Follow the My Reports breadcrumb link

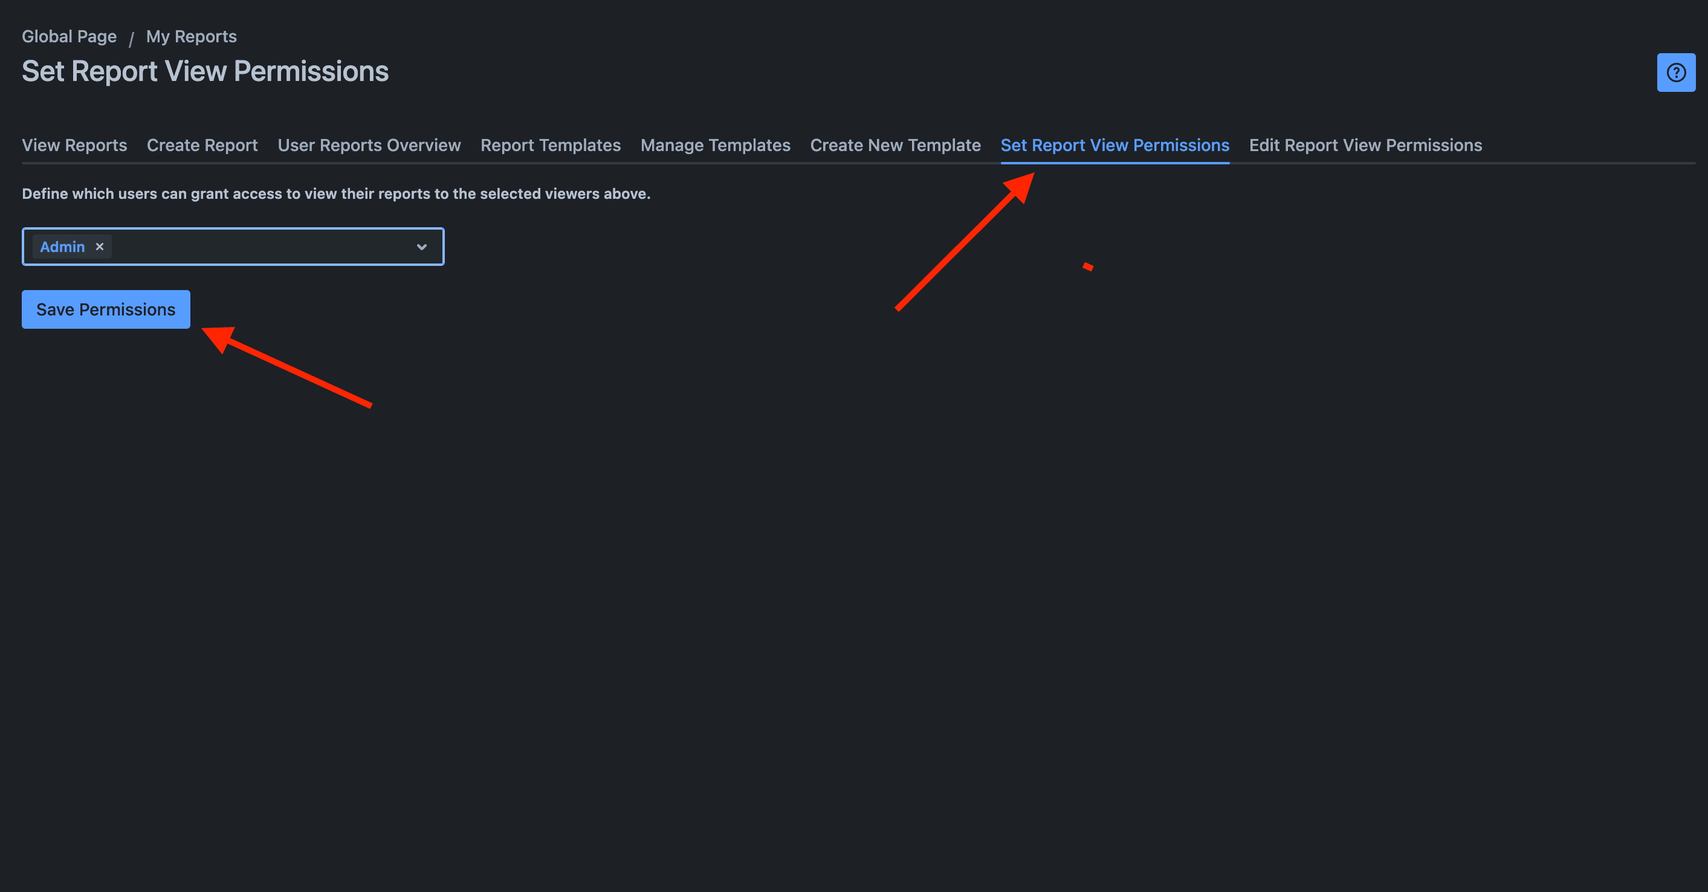point(191,36)
